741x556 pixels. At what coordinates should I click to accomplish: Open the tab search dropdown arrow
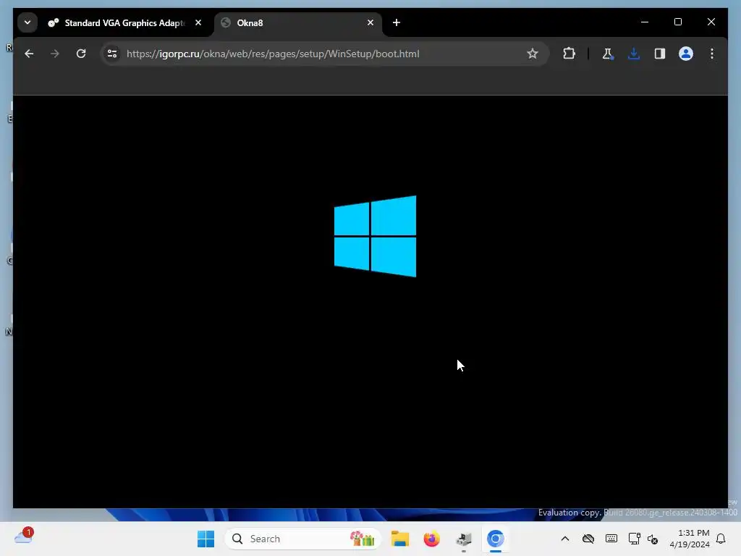(27, 22)
